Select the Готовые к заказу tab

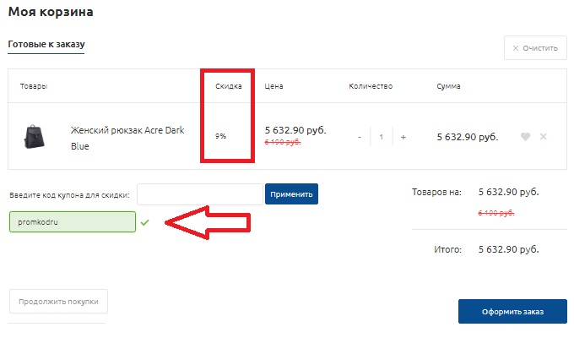(x=46, y=44)
